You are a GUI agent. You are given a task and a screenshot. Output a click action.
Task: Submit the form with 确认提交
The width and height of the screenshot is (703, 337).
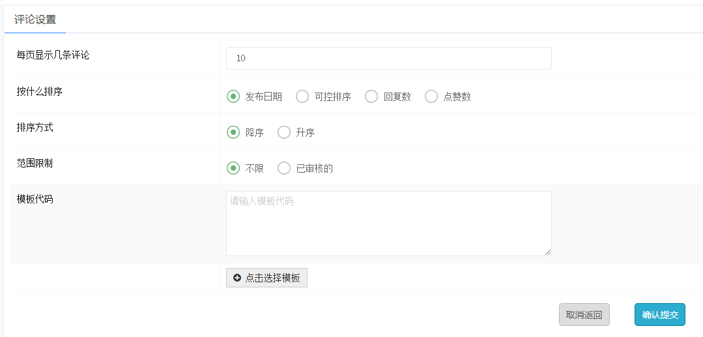click(660, 315)
